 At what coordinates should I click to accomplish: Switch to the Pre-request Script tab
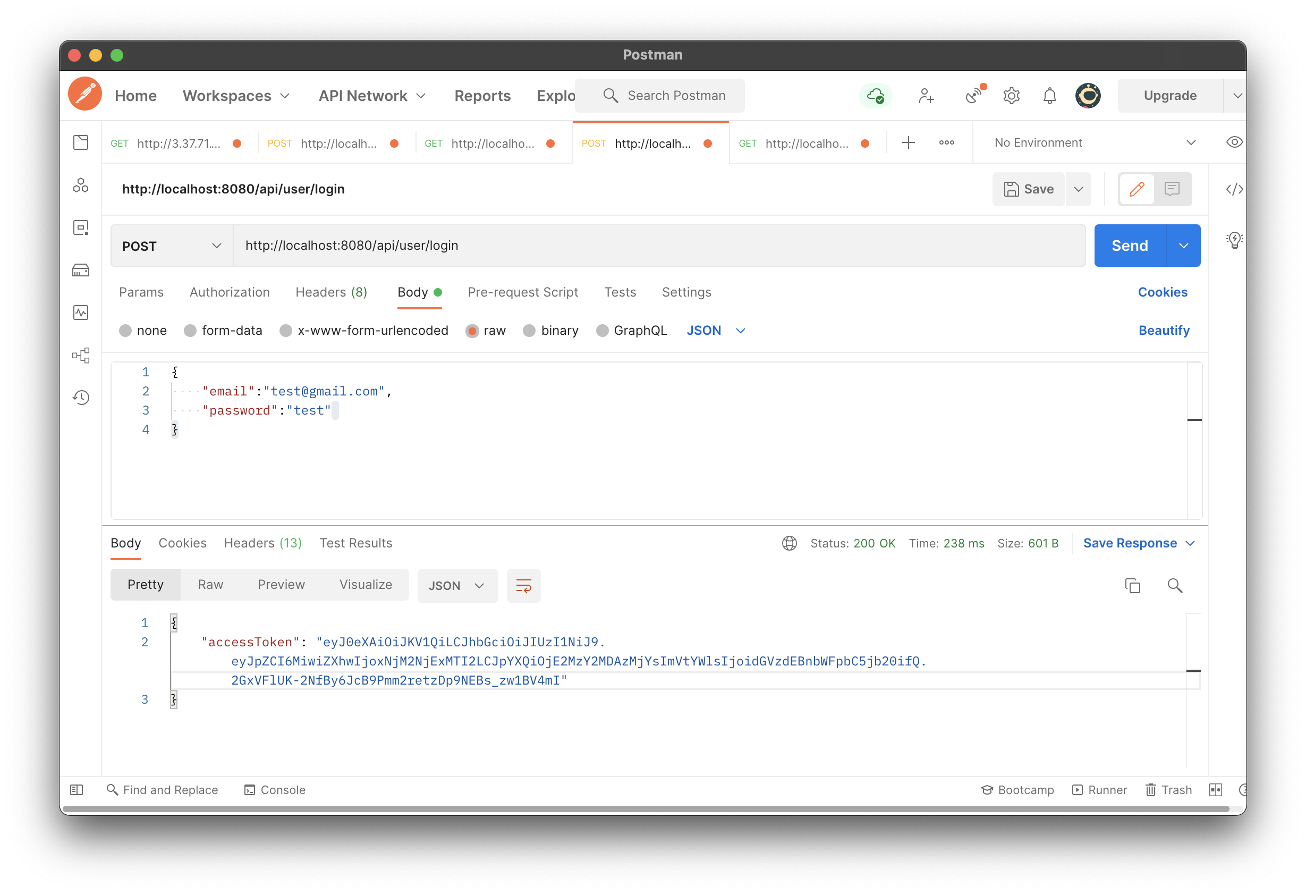pyautogui.click(x=523, y=292)
